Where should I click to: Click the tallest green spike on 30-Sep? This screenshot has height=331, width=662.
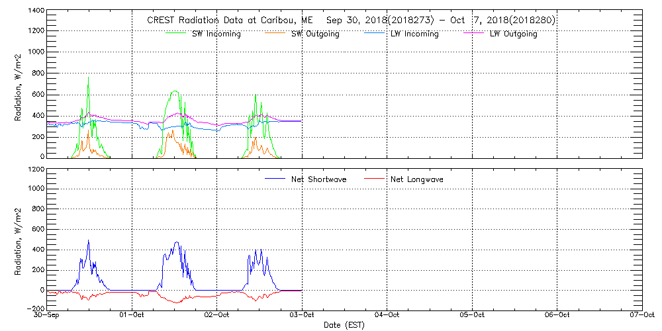point(88,78)
